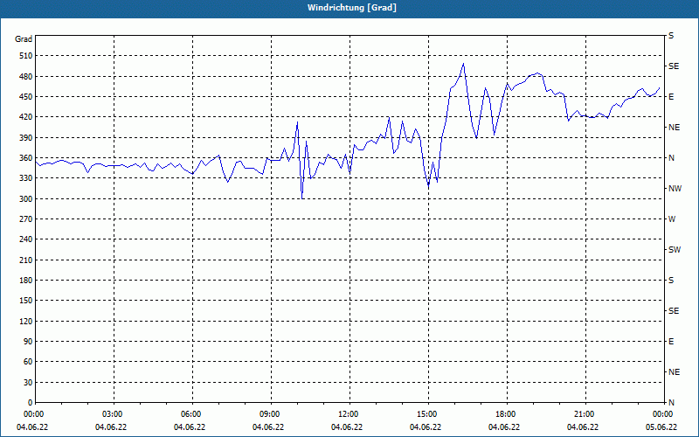Select the W compass label

point(672,219)
